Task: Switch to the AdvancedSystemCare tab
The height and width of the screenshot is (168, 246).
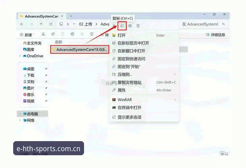Action: tap(42, 16)
